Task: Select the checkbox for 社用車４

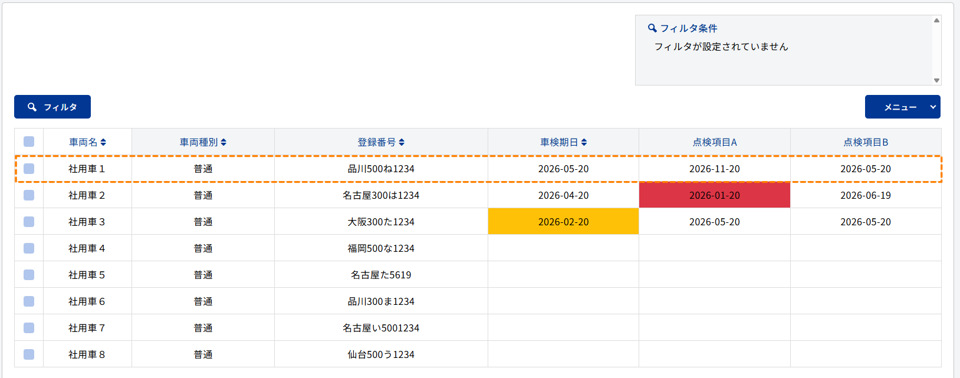Action: pyautogui.click(x=29, y=248)
